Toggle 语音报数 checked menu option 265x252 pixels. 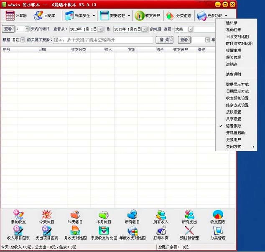tap(233, 126)
